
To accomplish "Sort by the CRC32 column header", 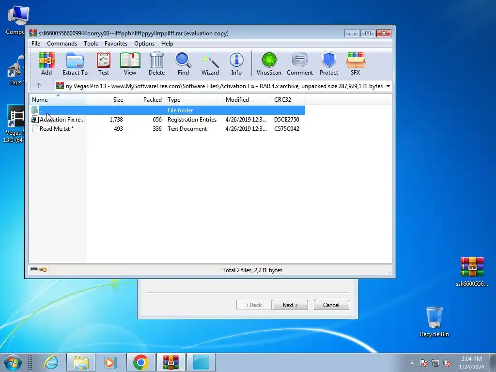I will tap(288, 100).
